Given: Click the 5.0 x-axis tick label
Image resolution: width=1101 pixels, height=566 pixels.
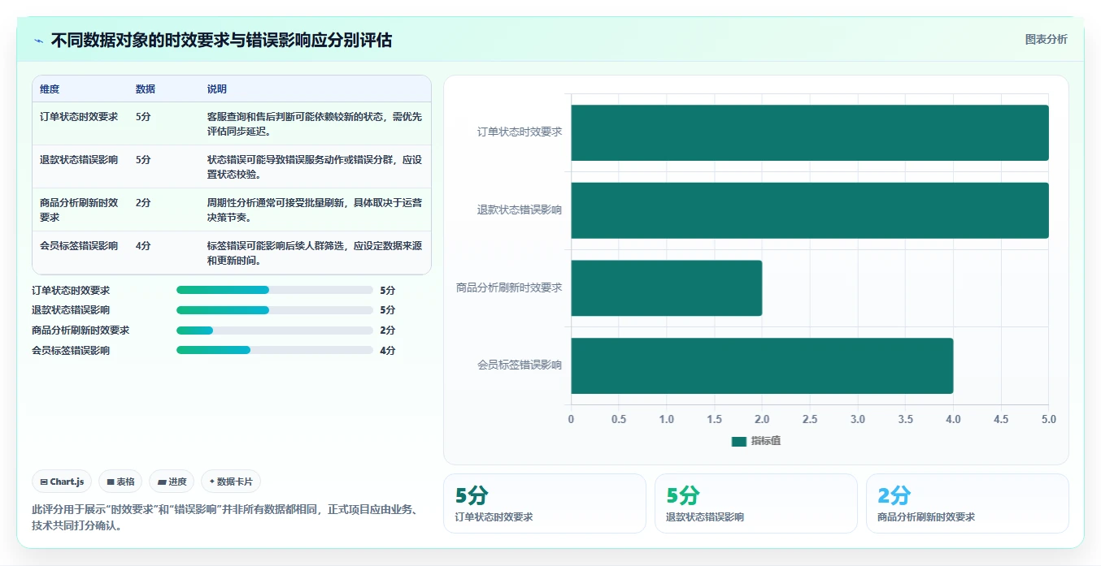Looking at the screenshot, I should tap(1049, 419).
